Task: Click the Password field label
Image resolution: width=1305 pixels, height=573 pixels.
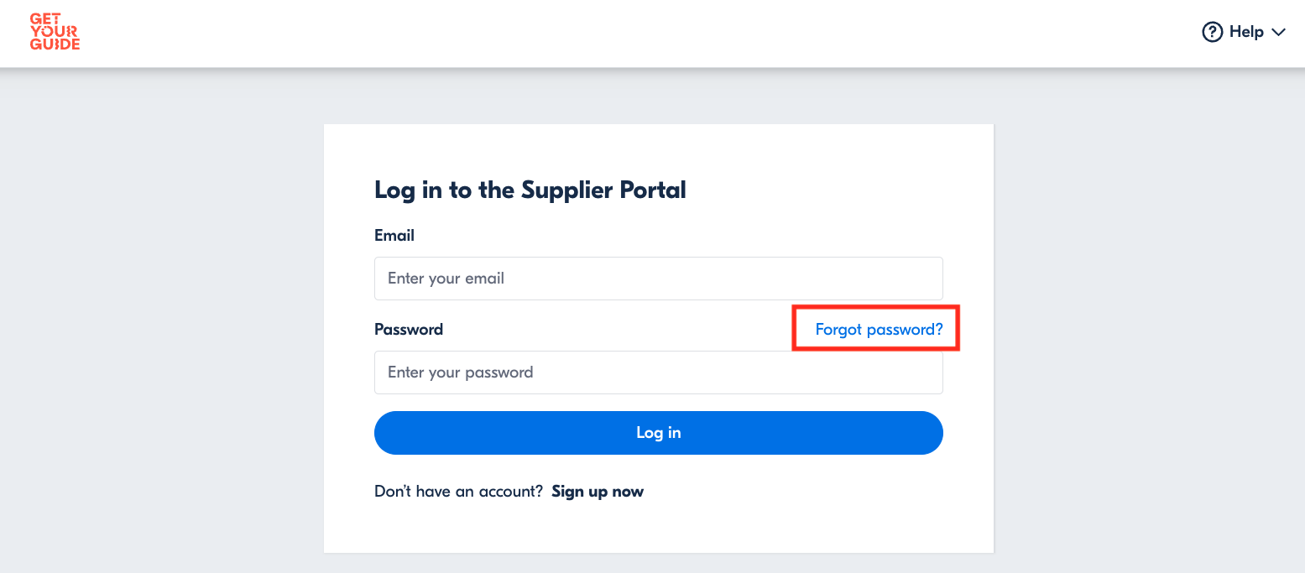Action: [x=409, y=330]
